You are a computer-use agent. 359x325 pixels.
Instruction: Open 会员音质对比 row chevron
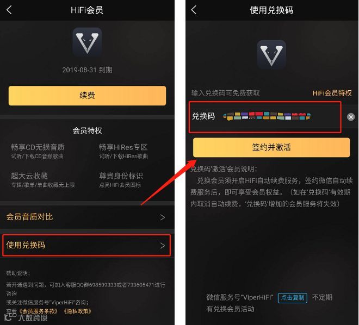[162, 217]
